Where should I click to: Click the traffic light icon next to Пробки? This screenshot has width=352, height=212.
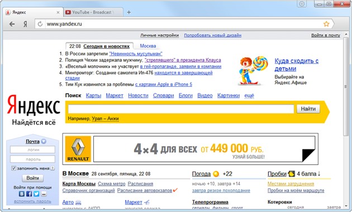click(291, 173)
